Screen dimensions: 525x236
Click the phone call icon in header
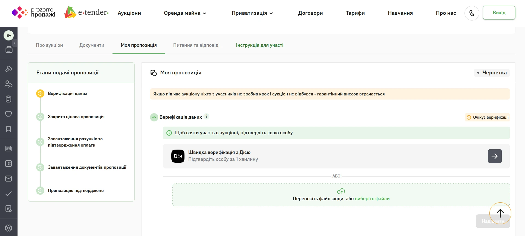pos(472,13)
